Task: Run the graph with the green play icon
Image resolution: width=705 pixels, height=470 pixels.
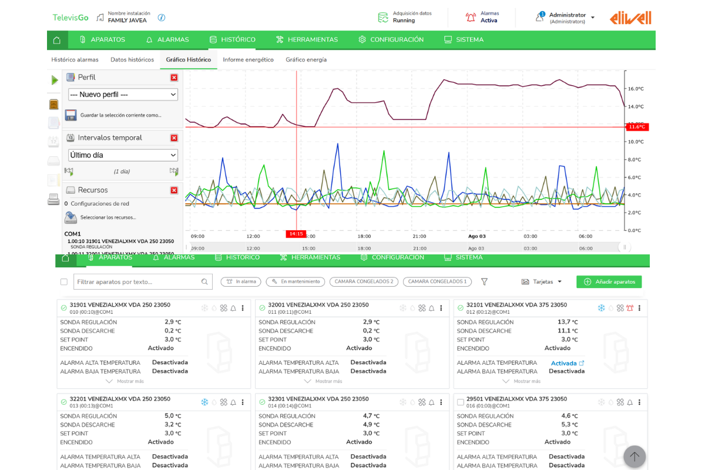Action: [55, 80]
